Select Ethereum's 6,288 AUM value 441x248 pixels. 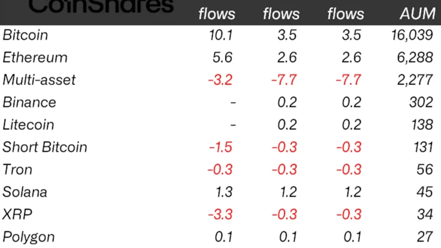click(x=415, y=58)
